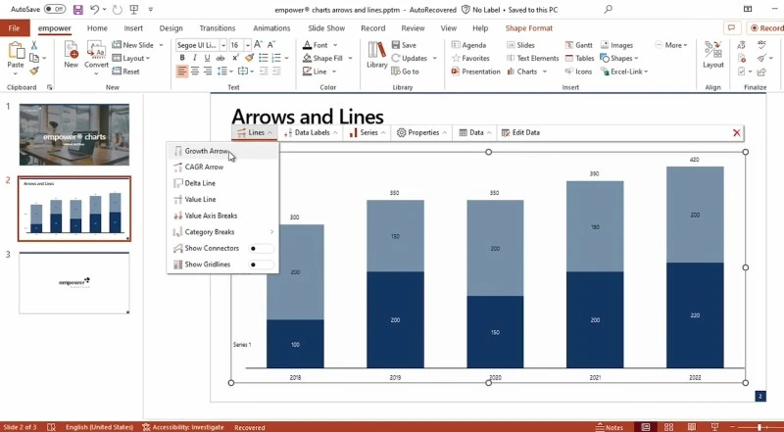This screenshot has width=784, height=432.
Task: Switch to the Shape Format tab
Action: pos(528,28)
